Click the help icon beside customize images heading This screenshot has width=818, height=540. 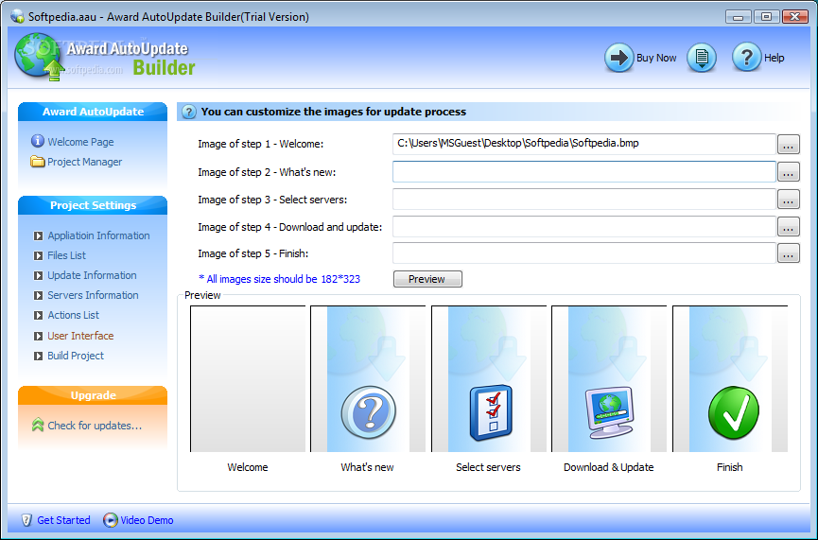pos(189,112)
